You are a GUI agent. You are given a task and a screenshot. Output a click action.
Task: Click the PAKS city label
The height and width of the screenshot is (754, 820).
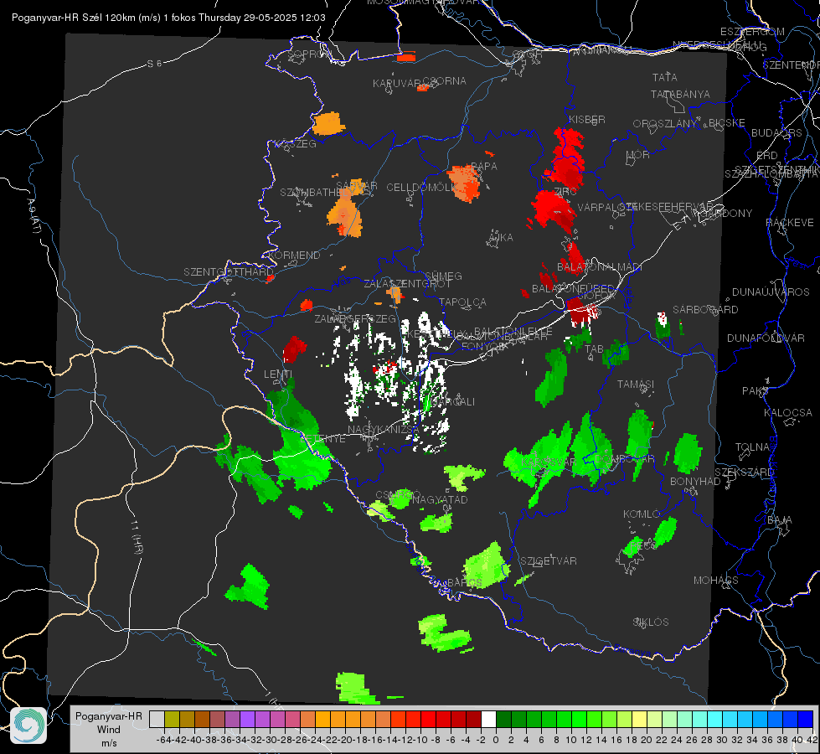755,391
